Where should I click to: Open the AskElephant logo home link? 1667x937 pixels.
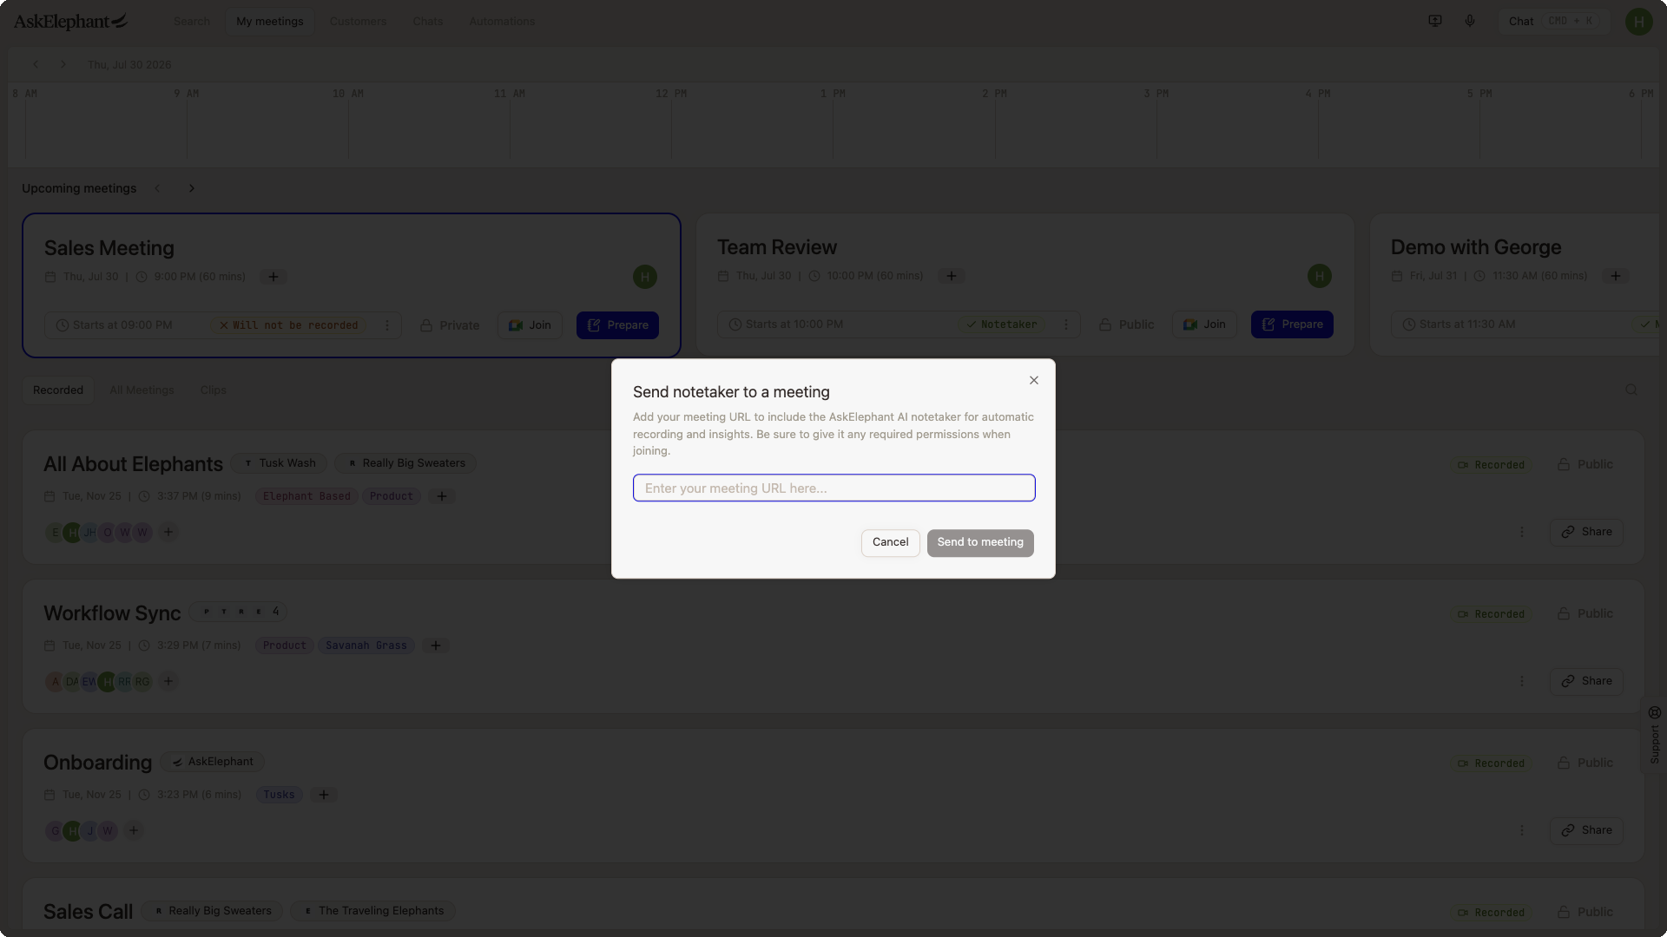(70, 21)
